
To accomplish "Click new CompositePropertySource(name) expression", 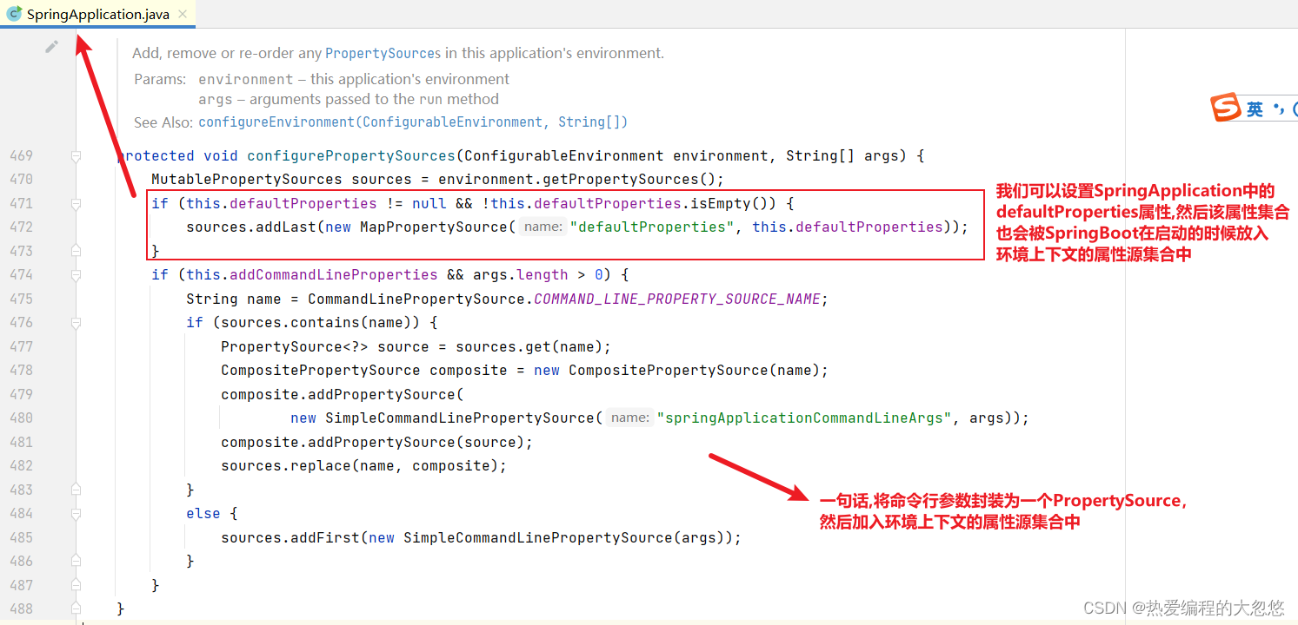I will click(x=677, y=371).
